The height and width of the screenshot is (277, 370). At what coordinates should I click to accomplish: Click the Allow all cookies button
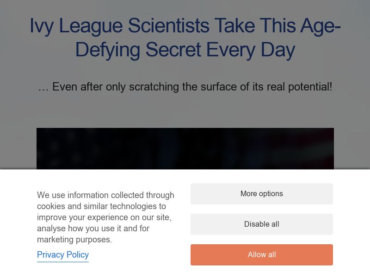261,255
